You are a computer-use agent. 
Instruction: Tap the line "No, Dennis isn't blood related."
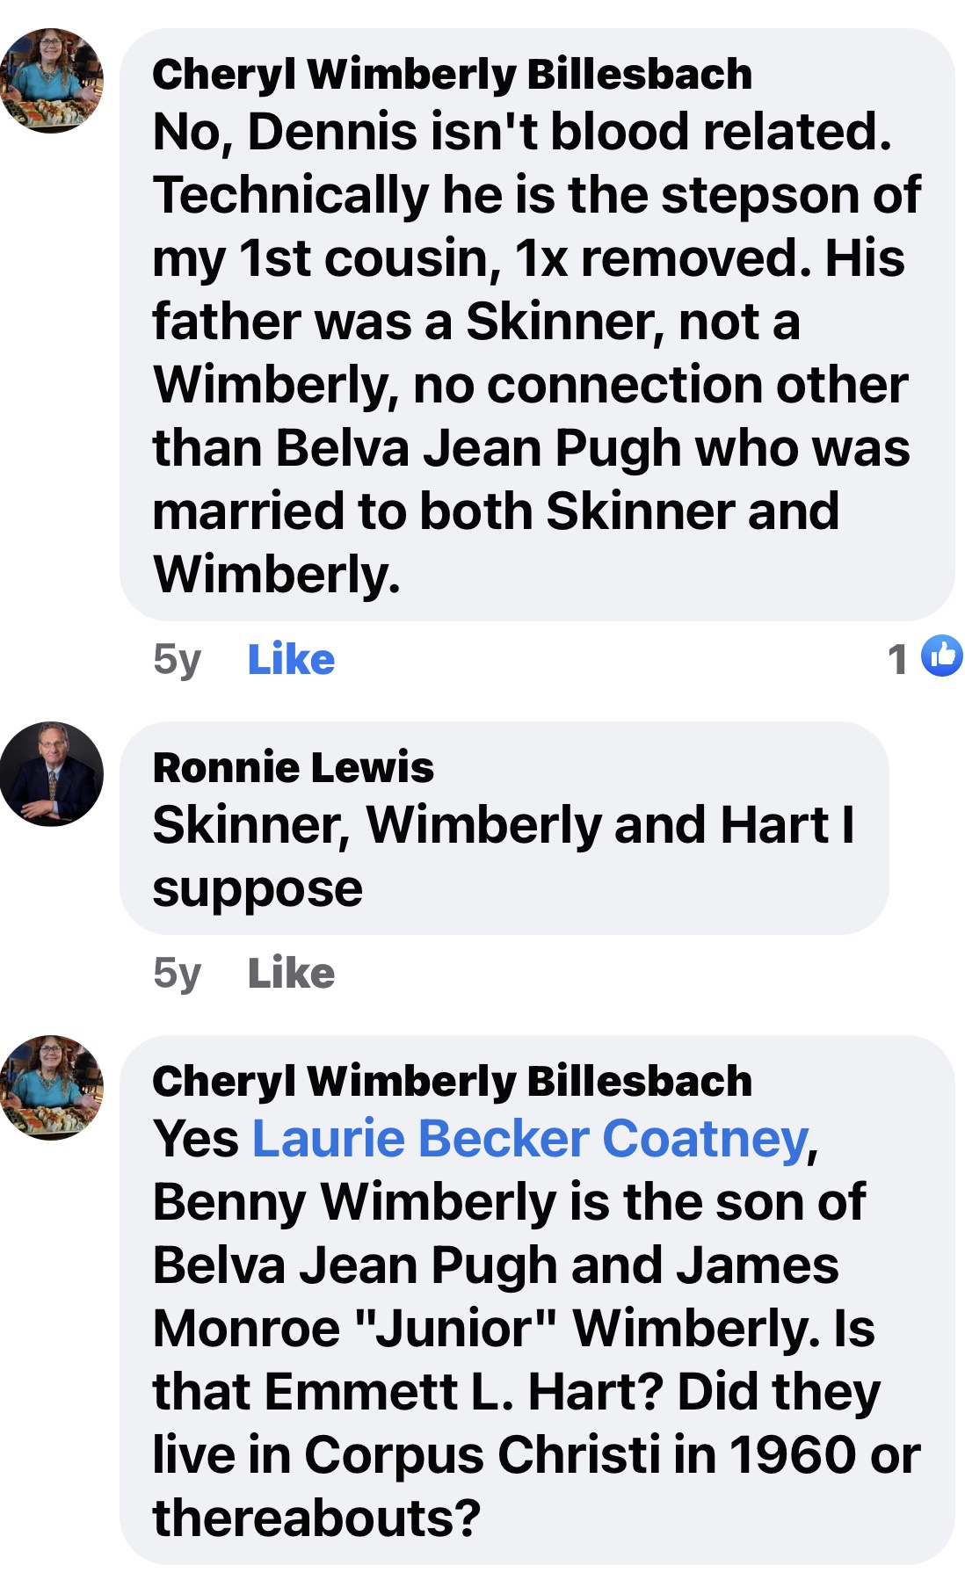tap(522, 132)
